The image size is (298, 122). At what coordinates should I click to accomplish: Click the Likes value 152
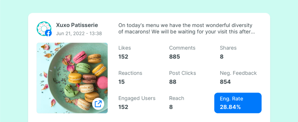123,57
